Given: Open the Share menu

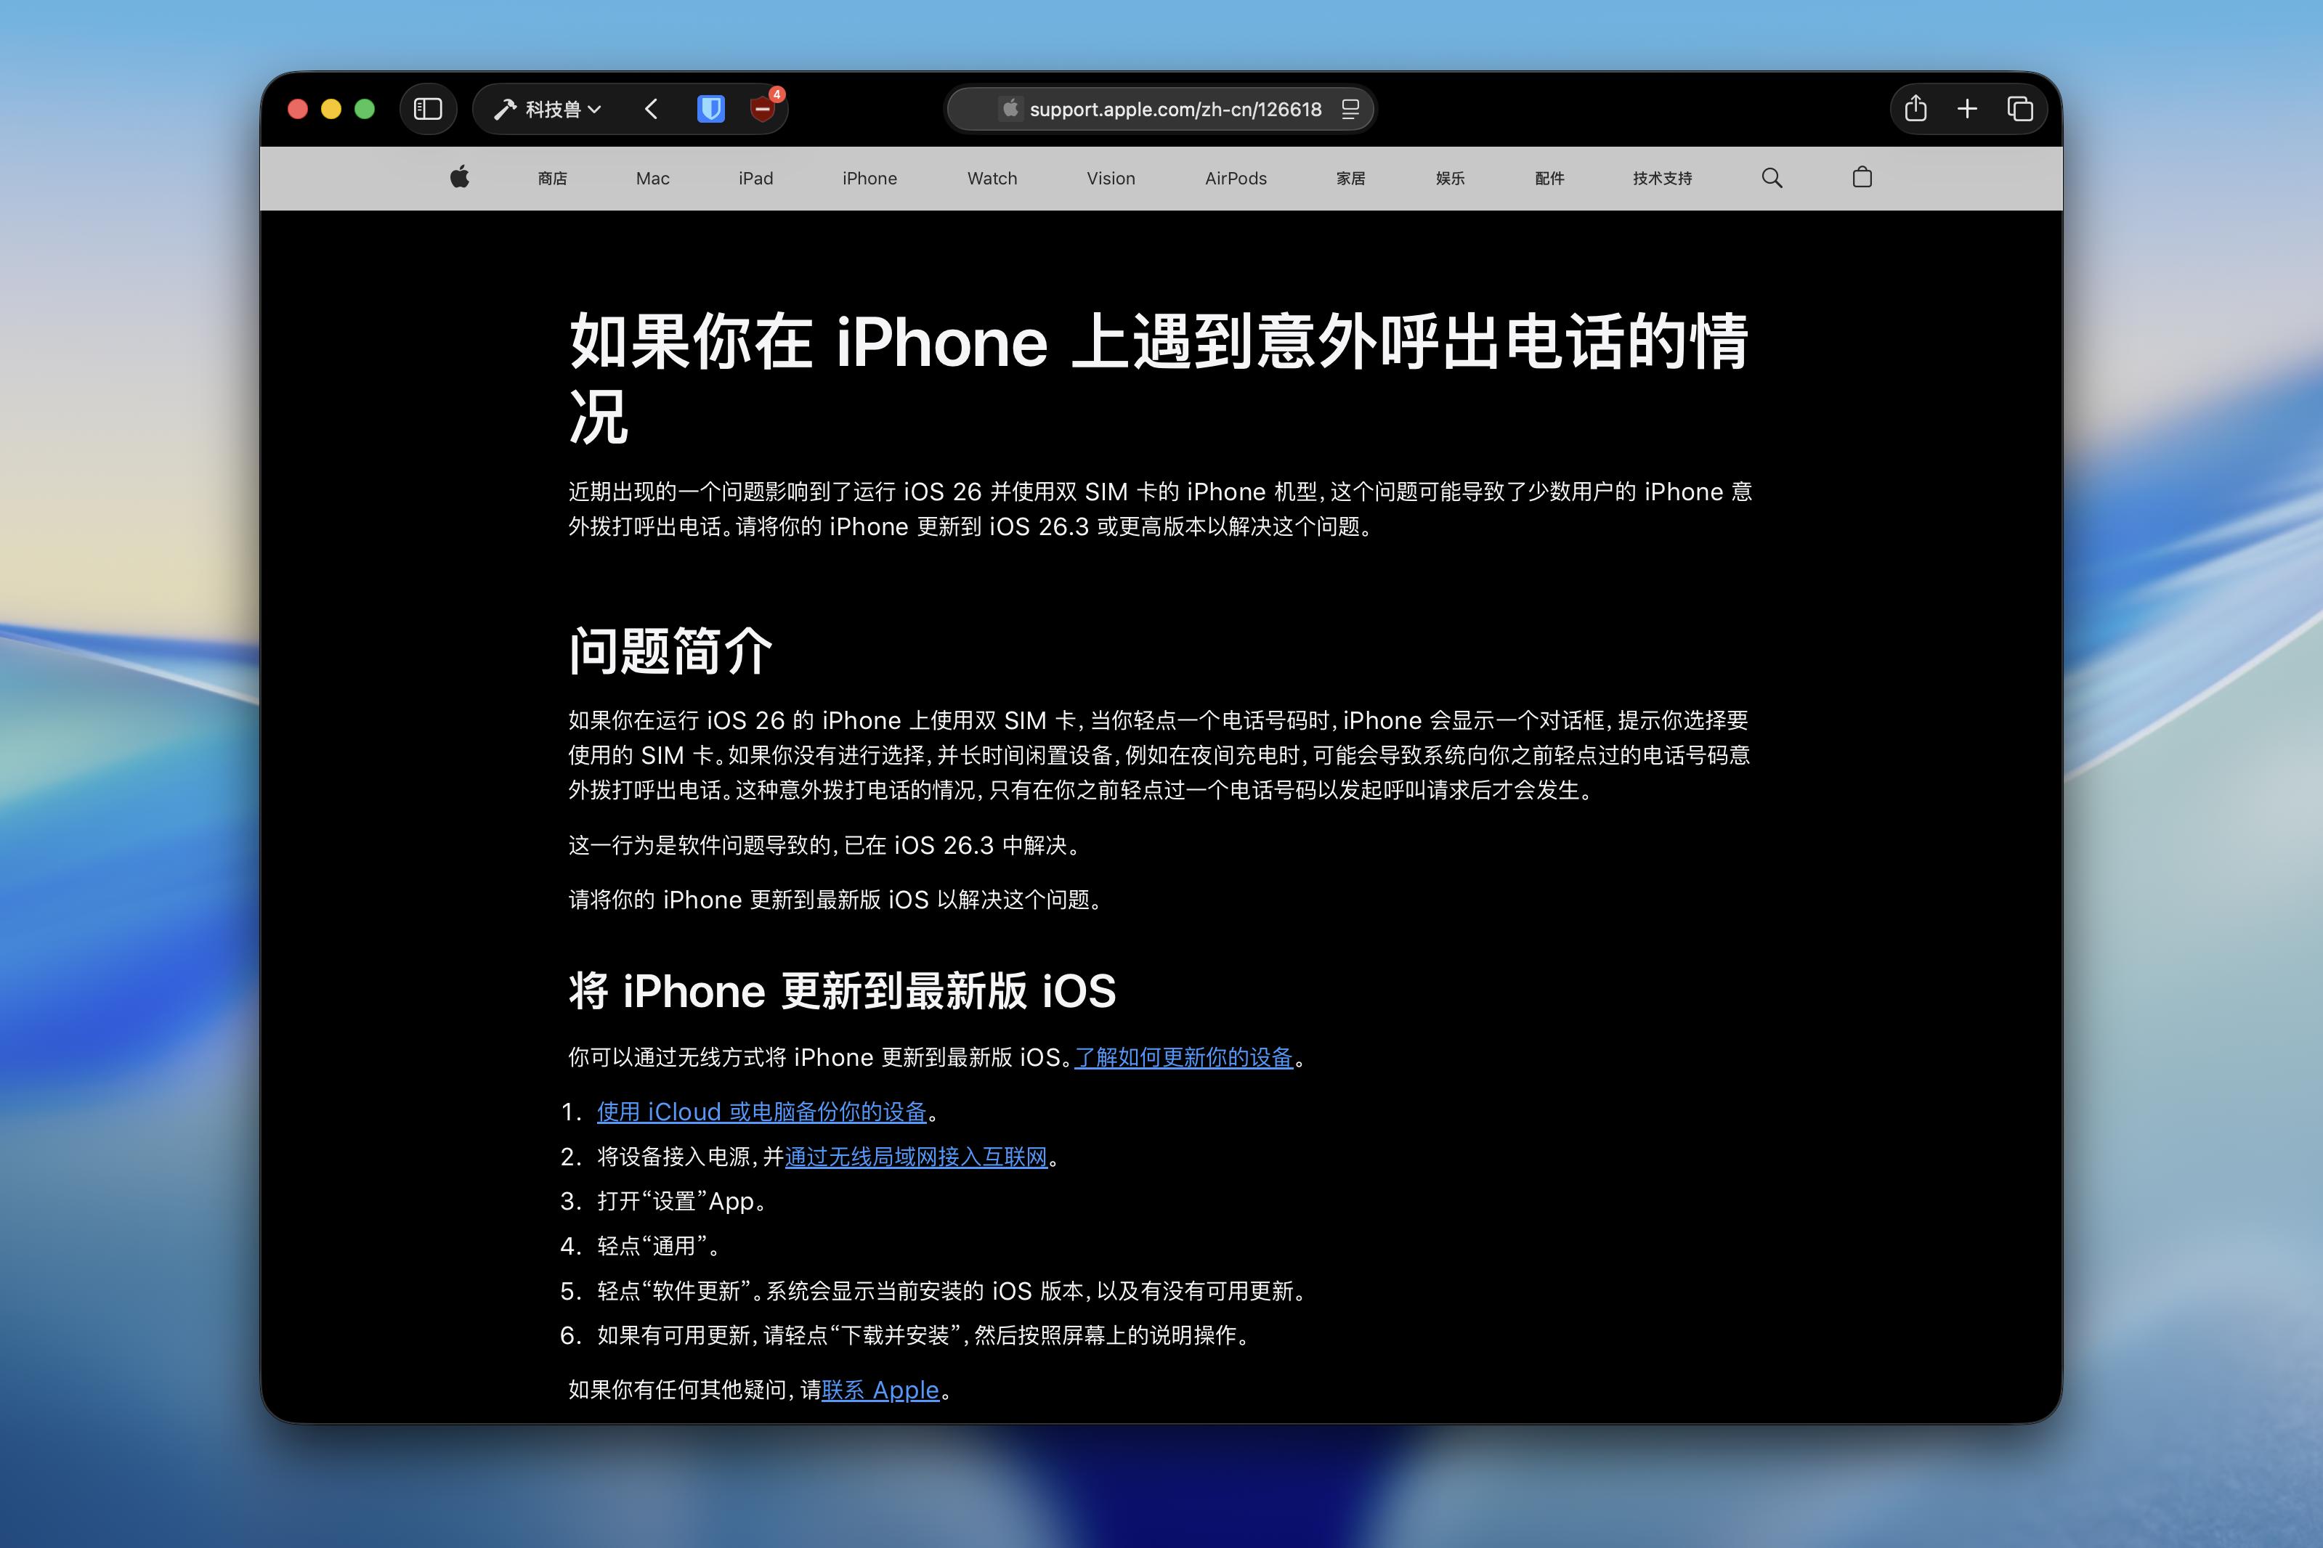Looking at the screenshot, I should click(x=1915, y=109).
